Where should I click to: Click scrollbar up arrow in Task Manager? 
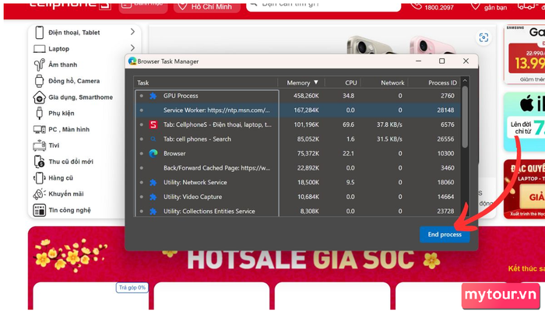465,81
